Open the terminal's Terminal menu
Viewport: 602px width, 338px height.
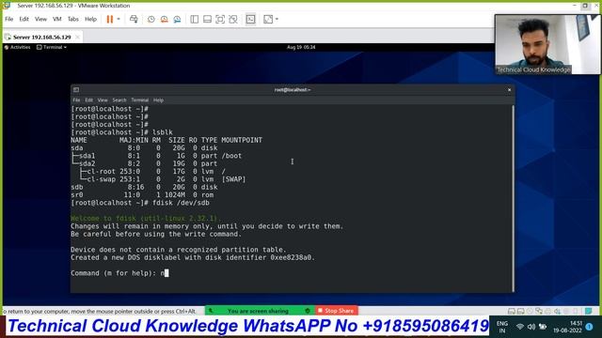[140, 100]
